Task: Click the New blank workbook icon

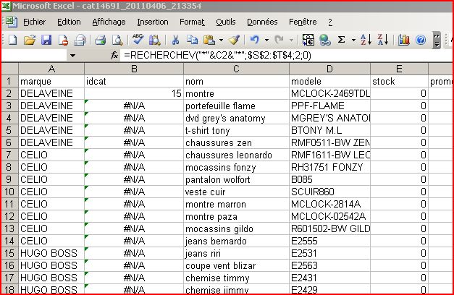Action: pos(12,40)
